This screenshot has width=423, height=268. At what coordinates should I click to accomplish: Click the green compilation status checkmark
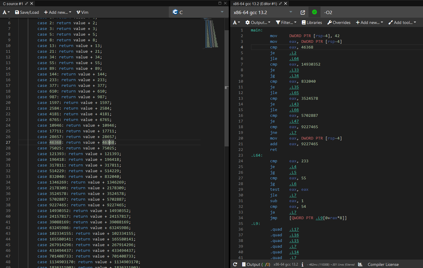[314, 12]
